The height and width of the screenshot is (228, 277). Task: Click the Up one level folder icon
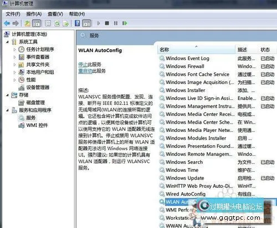(x=28, y=23)
